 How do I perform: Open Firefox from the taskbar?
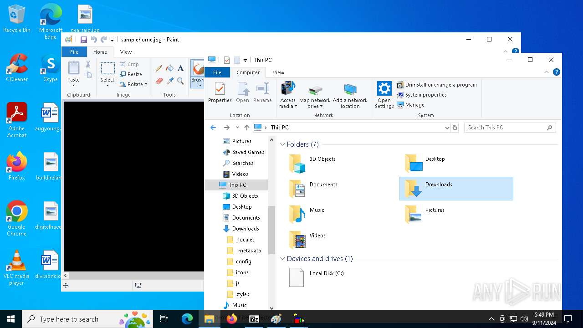coord(232,319)
